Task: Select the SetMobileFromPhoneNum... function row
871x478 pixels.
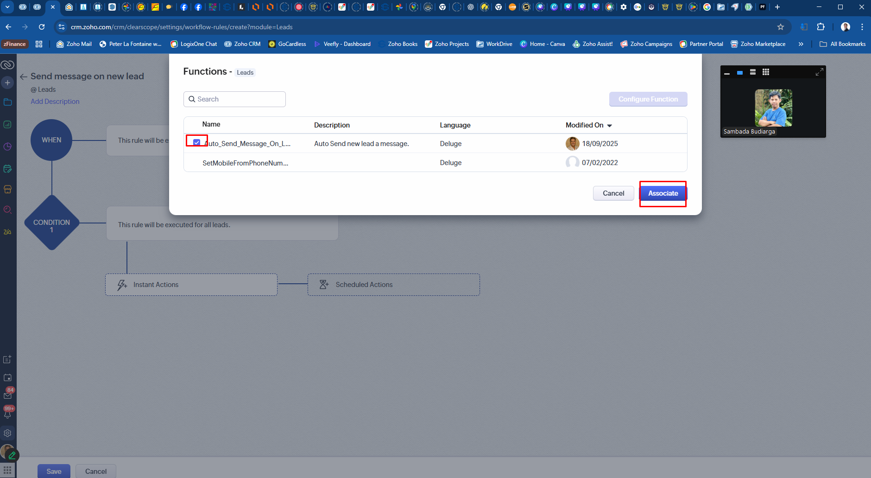Action: click(x=435, y=163)
